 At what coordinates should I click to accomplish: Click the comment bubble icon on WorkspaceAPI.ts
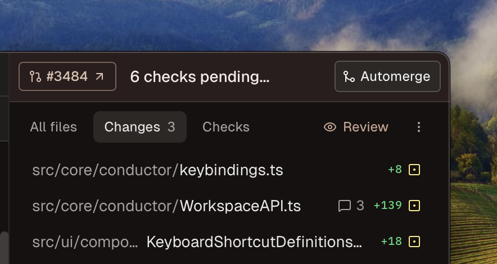[x=344, y=206]
